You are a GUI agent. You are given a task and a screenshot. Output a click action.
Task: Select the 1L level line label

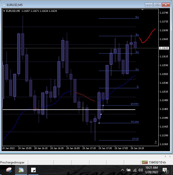(x=138, y=87)
